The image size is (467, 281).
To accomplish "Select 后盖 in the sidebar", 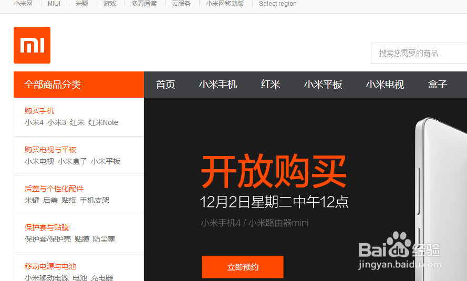I will click(50, 200).
